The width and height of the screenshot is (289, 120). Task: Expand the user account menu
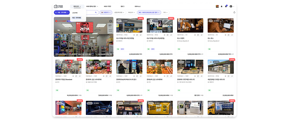232,6
